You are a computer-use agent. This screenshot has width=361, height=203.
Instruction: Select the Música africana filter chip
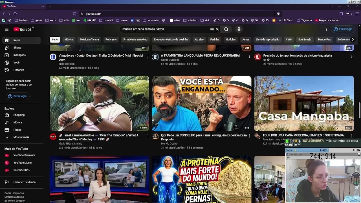[x=89, y=39]
